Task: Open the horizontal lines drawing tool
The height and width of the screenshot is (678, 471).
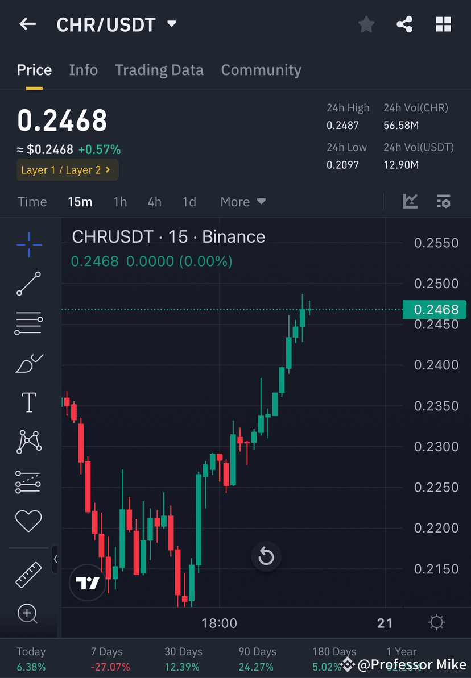Action: click(28, 323)
